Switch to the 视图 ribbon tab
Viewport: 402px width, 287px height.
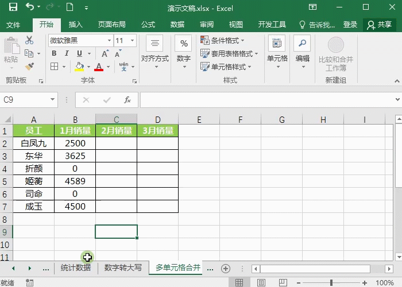pyautogui.click(x=236, y=25)
